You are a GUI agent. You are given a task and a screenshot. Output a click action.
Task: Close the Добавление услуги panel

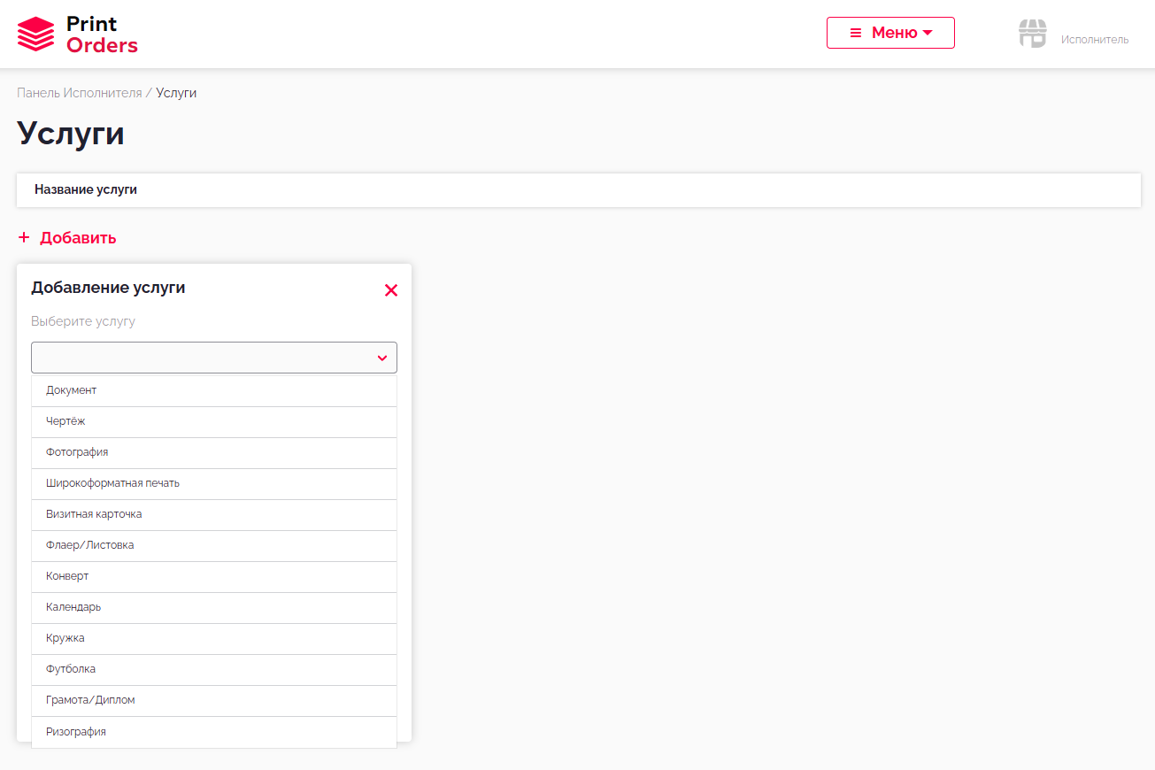click(x=391, y=290)
